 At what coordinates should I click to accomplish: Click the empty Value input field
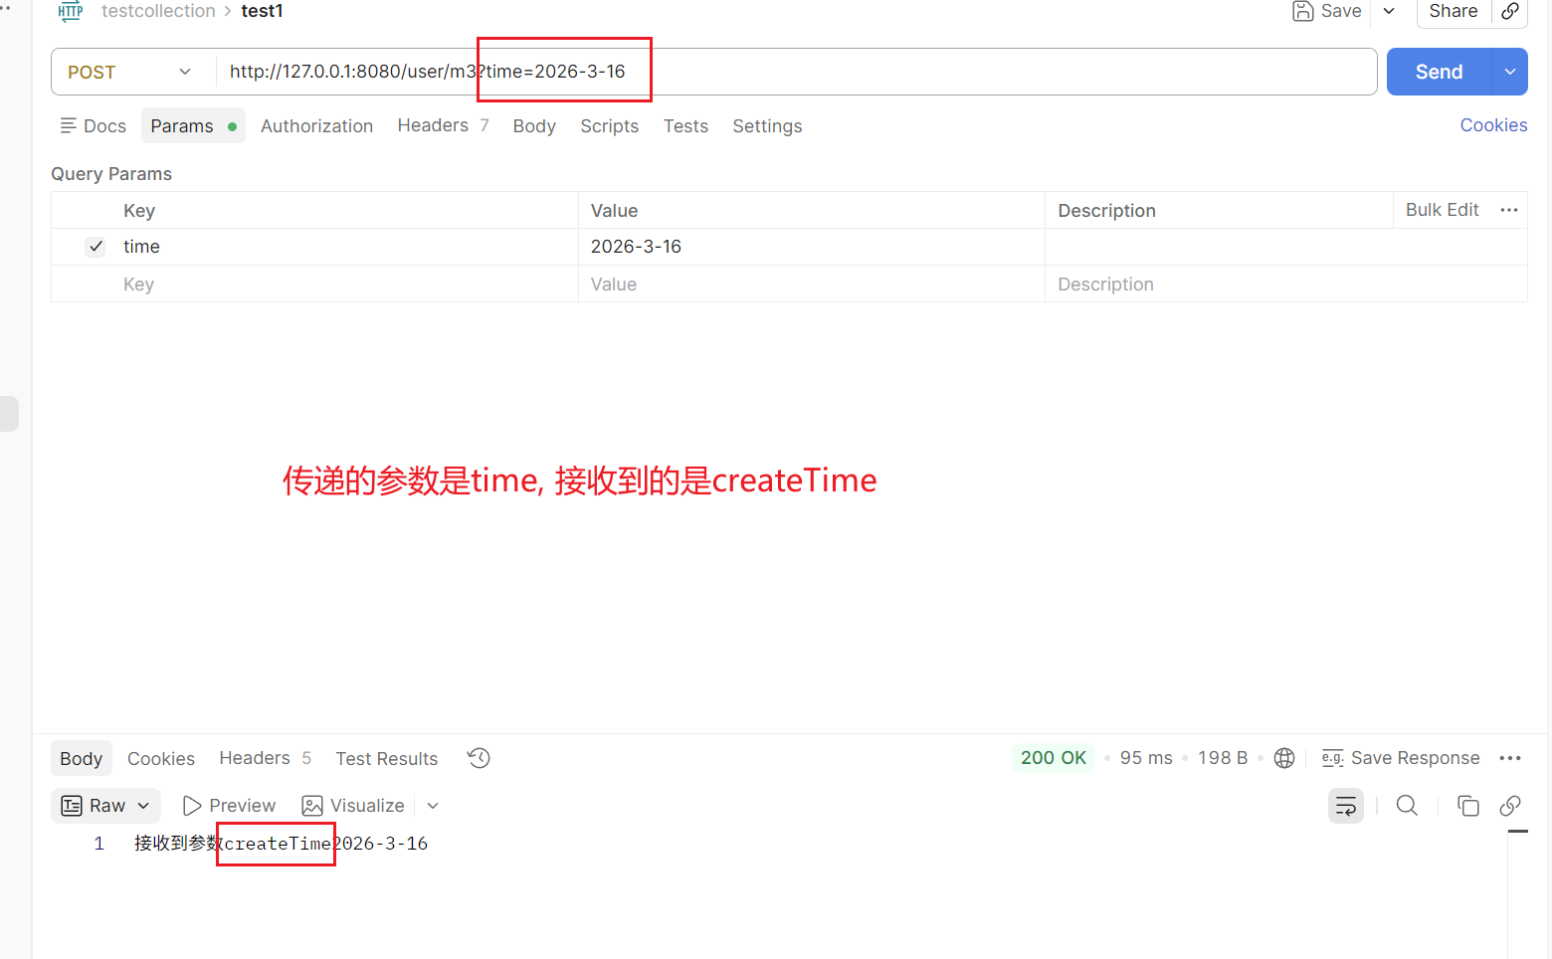pos(811,285)
